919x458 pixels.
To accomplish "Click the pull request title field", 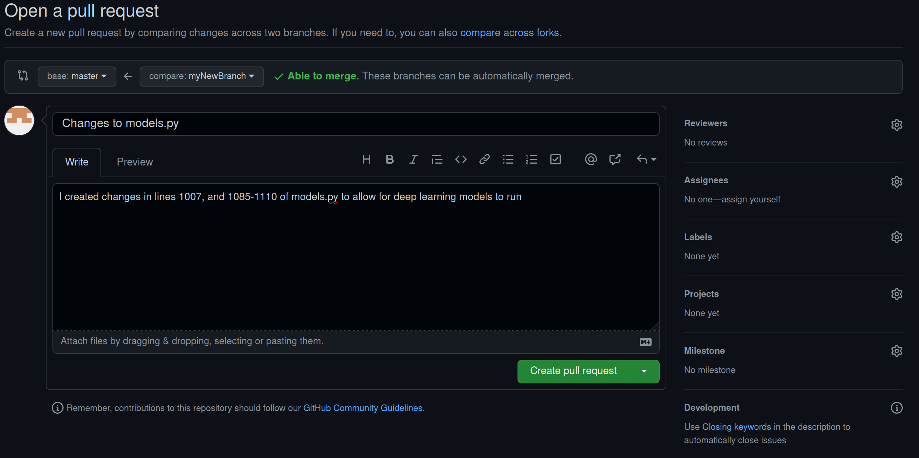I will [356, 124].
